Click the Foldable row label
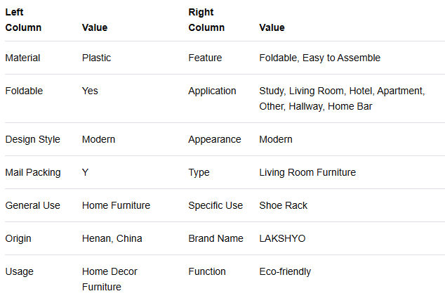This screenshot has width=445, height=303. [24, 91]
